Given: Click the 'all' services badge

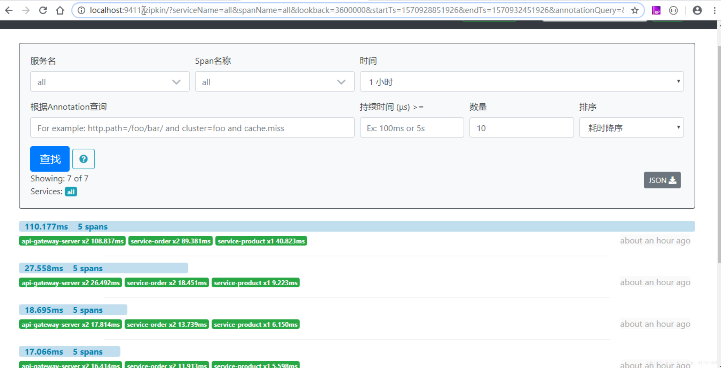Looking at the screenshot, I should pyautogui.click(x=71, y=192).
